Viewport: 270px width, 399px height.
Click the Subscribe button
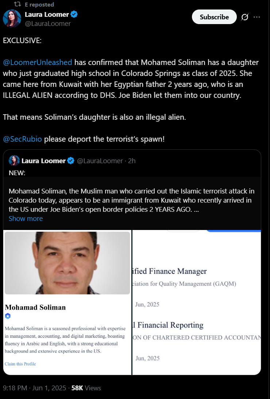[214, 17]
